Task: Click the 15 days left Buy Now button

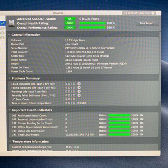Action: [x=139, y=13]
